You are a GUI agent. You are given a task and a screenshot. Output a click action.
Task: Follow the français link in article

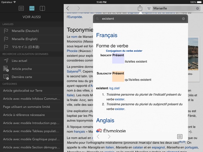(79, 132)
